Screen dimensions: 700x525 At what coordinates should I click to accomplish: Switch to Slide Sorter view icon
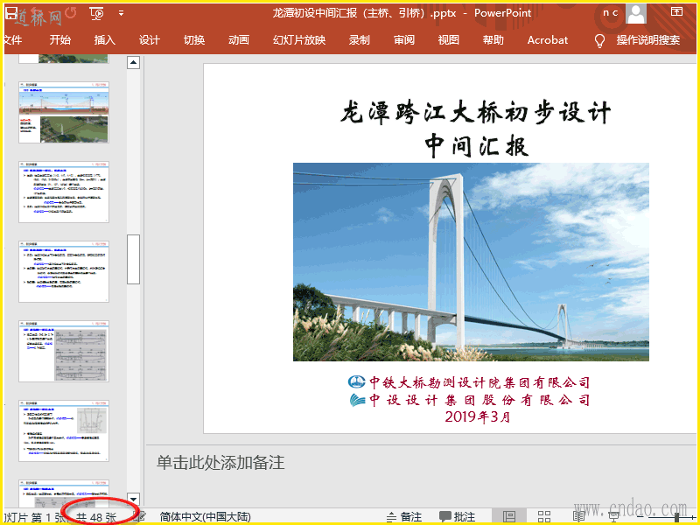[x=544, y=517]
